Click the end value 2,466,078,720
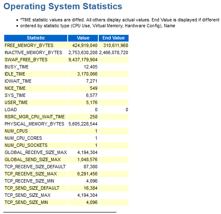The height and width of the screenshot is (214, 221). point(113,52)
